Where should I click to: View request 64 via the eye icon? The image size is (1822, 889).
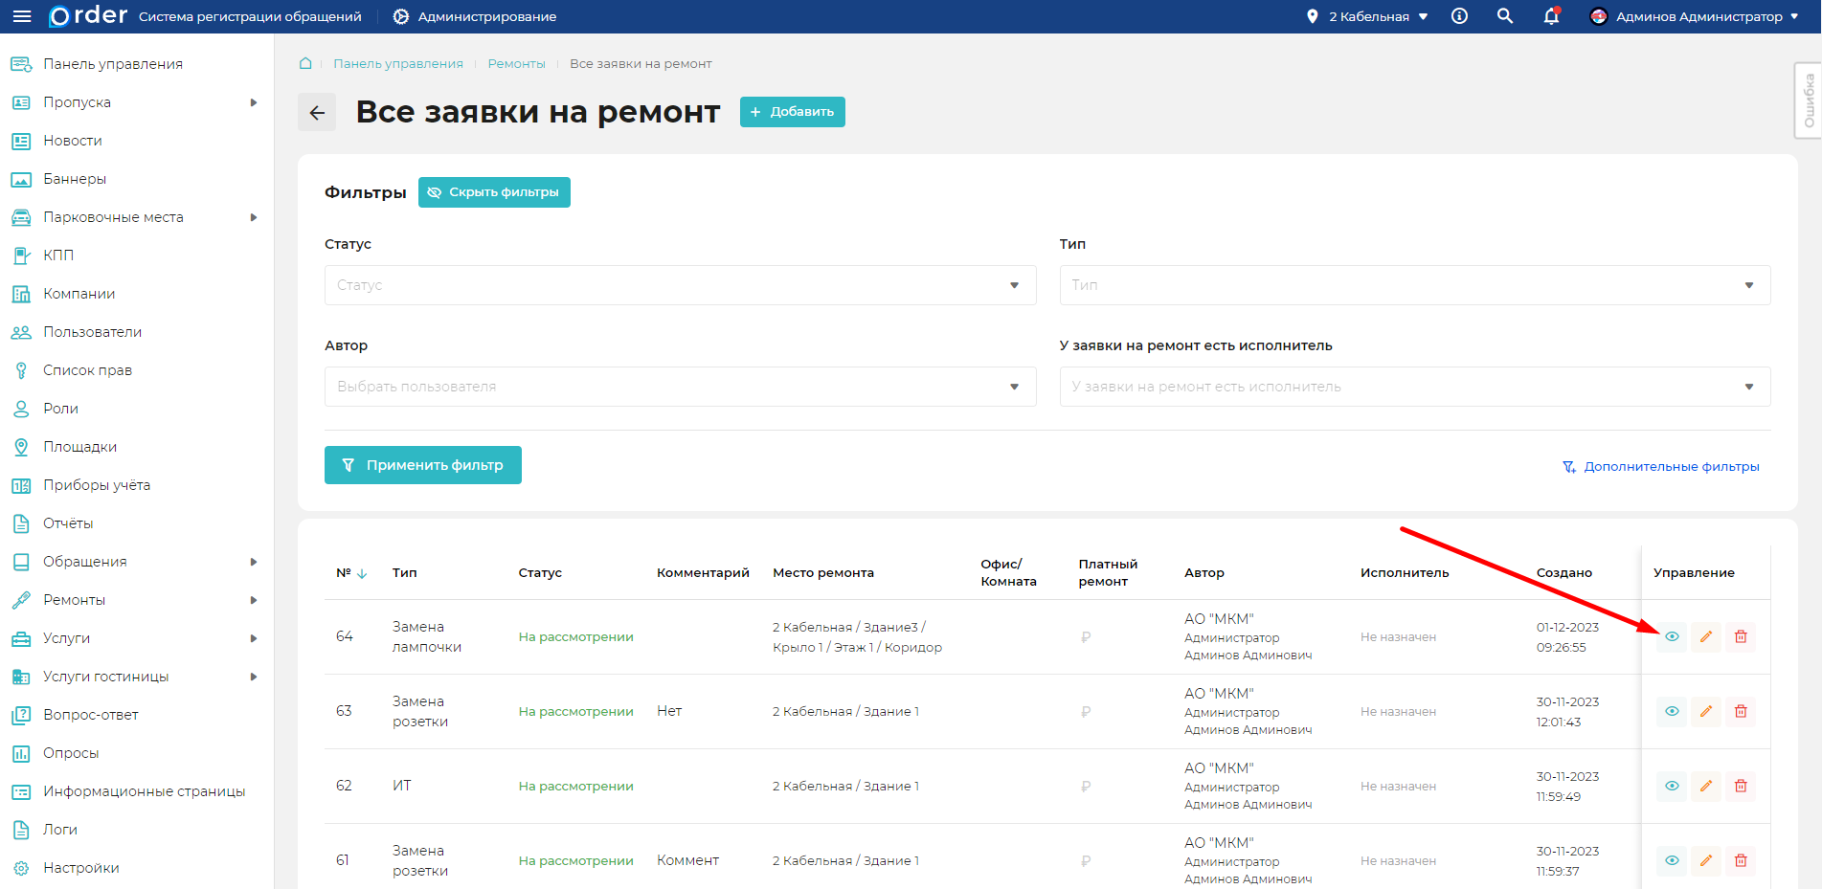(1672, 636)
